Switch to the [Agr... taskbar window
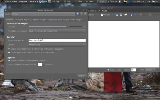 tap(57, 2)
